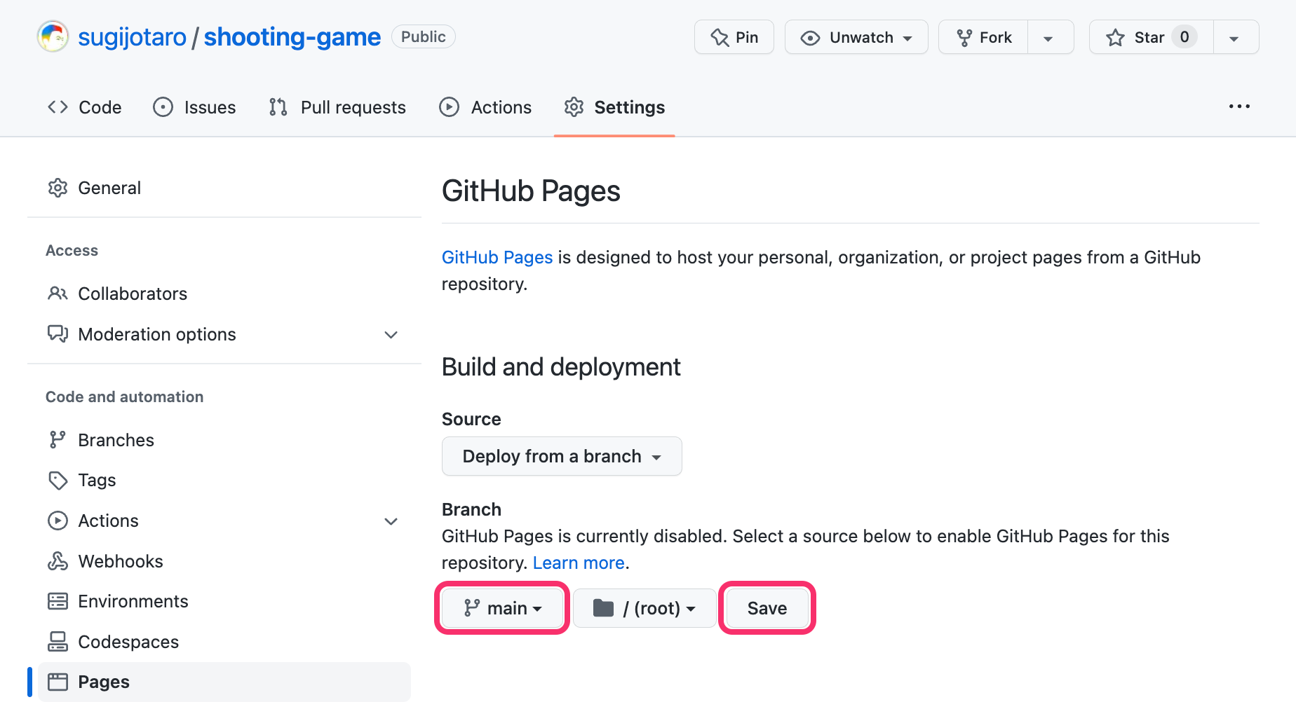Select the Branches icon in sidebar
This screenshot has height=709, width=1296.
pyautogui.click(x=58, y=439)
